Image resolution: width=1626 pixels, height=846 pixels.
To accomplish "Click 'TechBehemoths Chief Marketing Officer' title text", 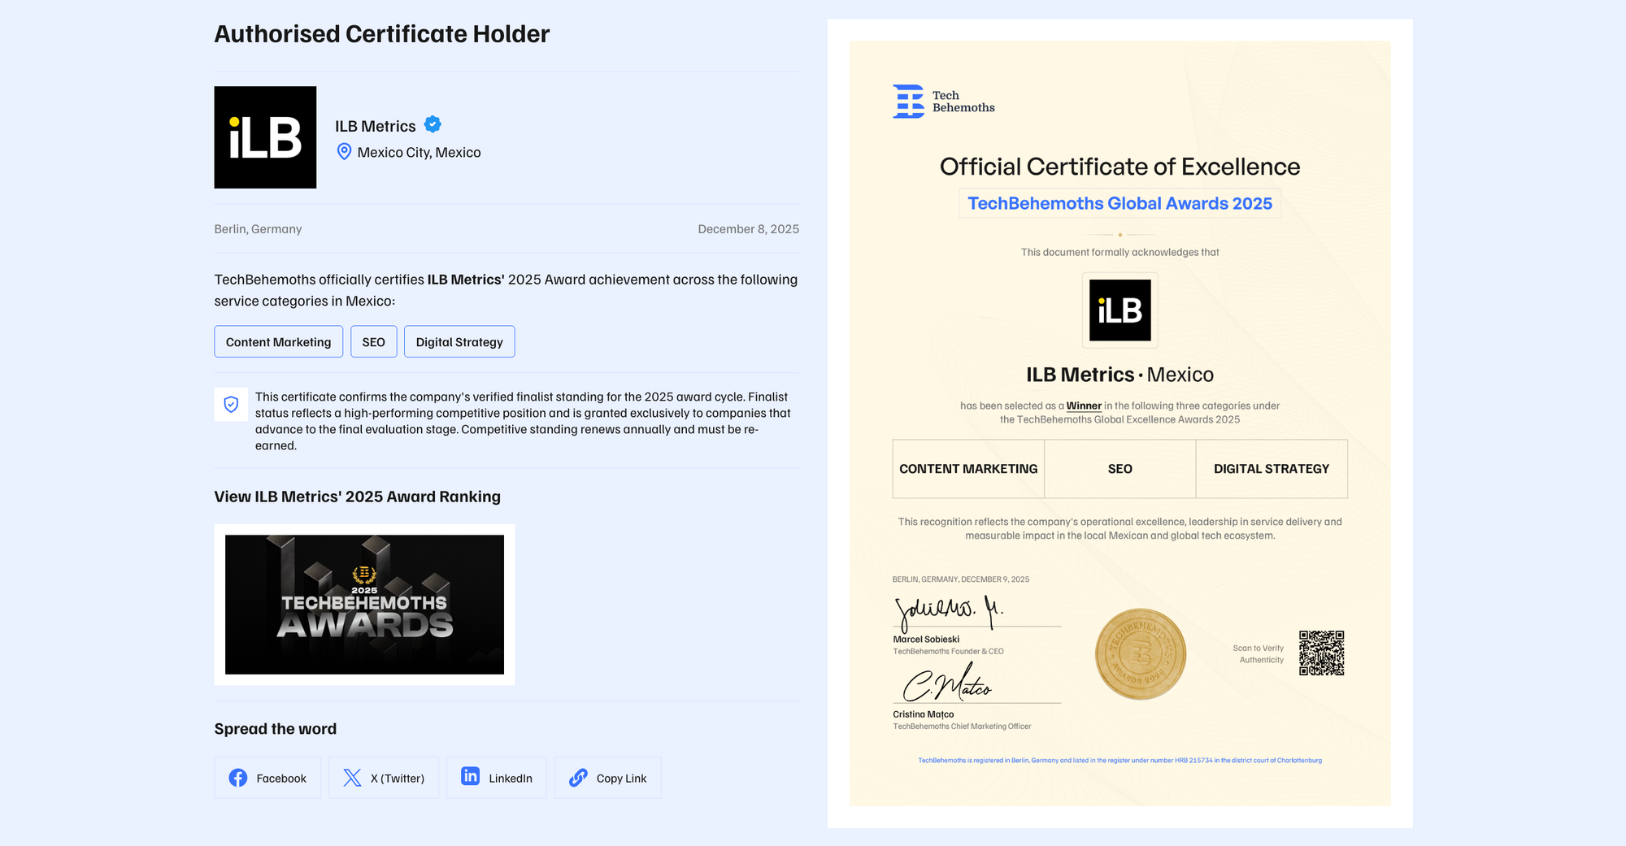I will 963,727.
